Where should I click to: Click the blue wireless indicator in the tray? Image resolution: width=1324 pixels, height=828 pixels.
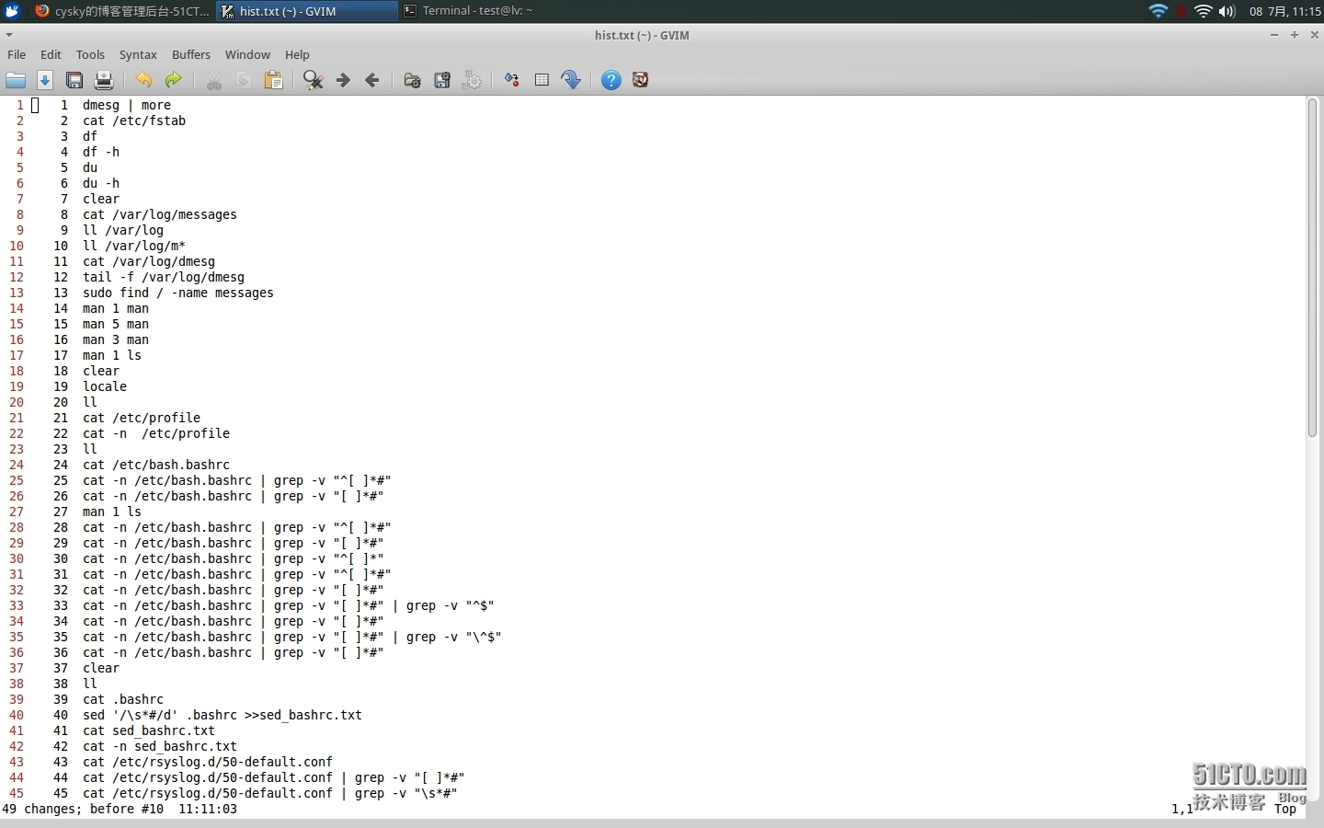coord(1158,11)
